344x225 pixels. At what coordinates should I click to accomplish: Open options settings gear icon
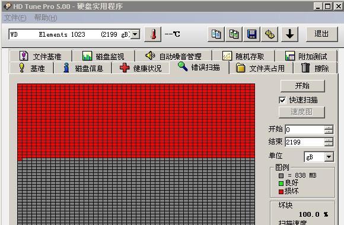[270, 34]
